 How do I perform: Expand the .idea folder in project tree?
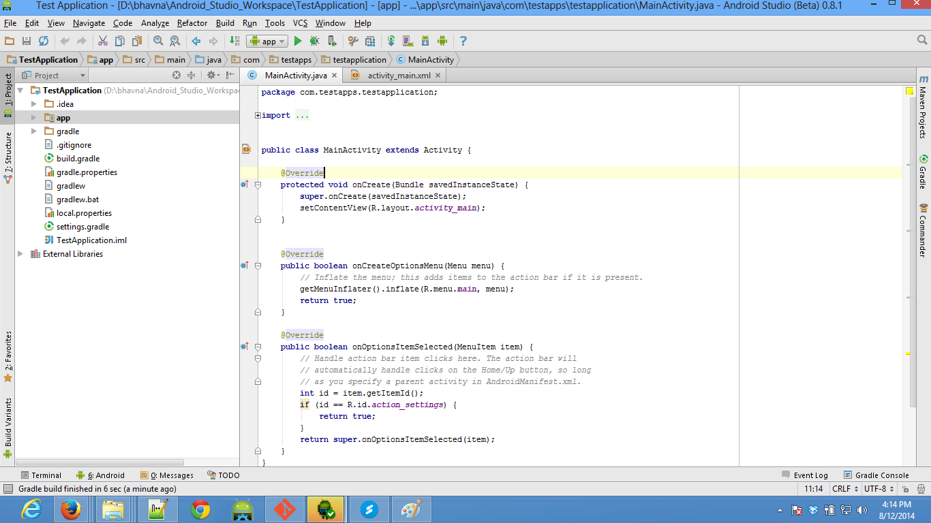tap(34, 104)
